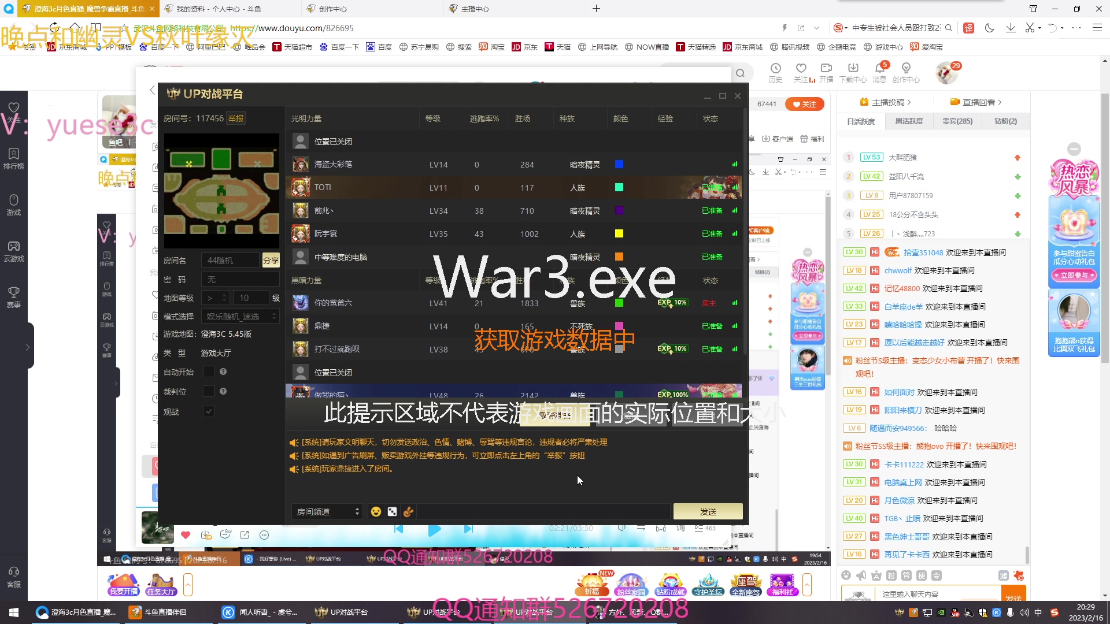Click the map preview thumbnail

click(221, 191)
